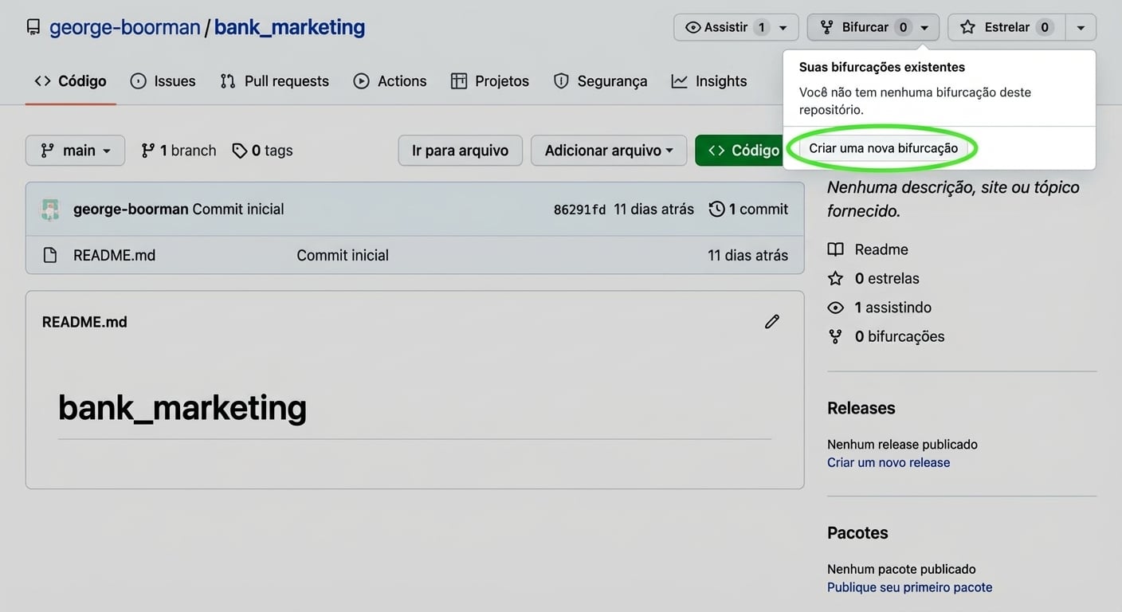Screen dimensions: 1122x612
Task: Open the bank_marketing repository link
Action: tap(289, 27)
